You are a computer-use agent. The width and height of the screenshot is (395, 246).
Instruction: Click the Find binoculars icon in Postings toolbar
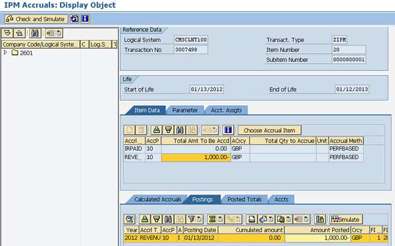click(168, 219)
